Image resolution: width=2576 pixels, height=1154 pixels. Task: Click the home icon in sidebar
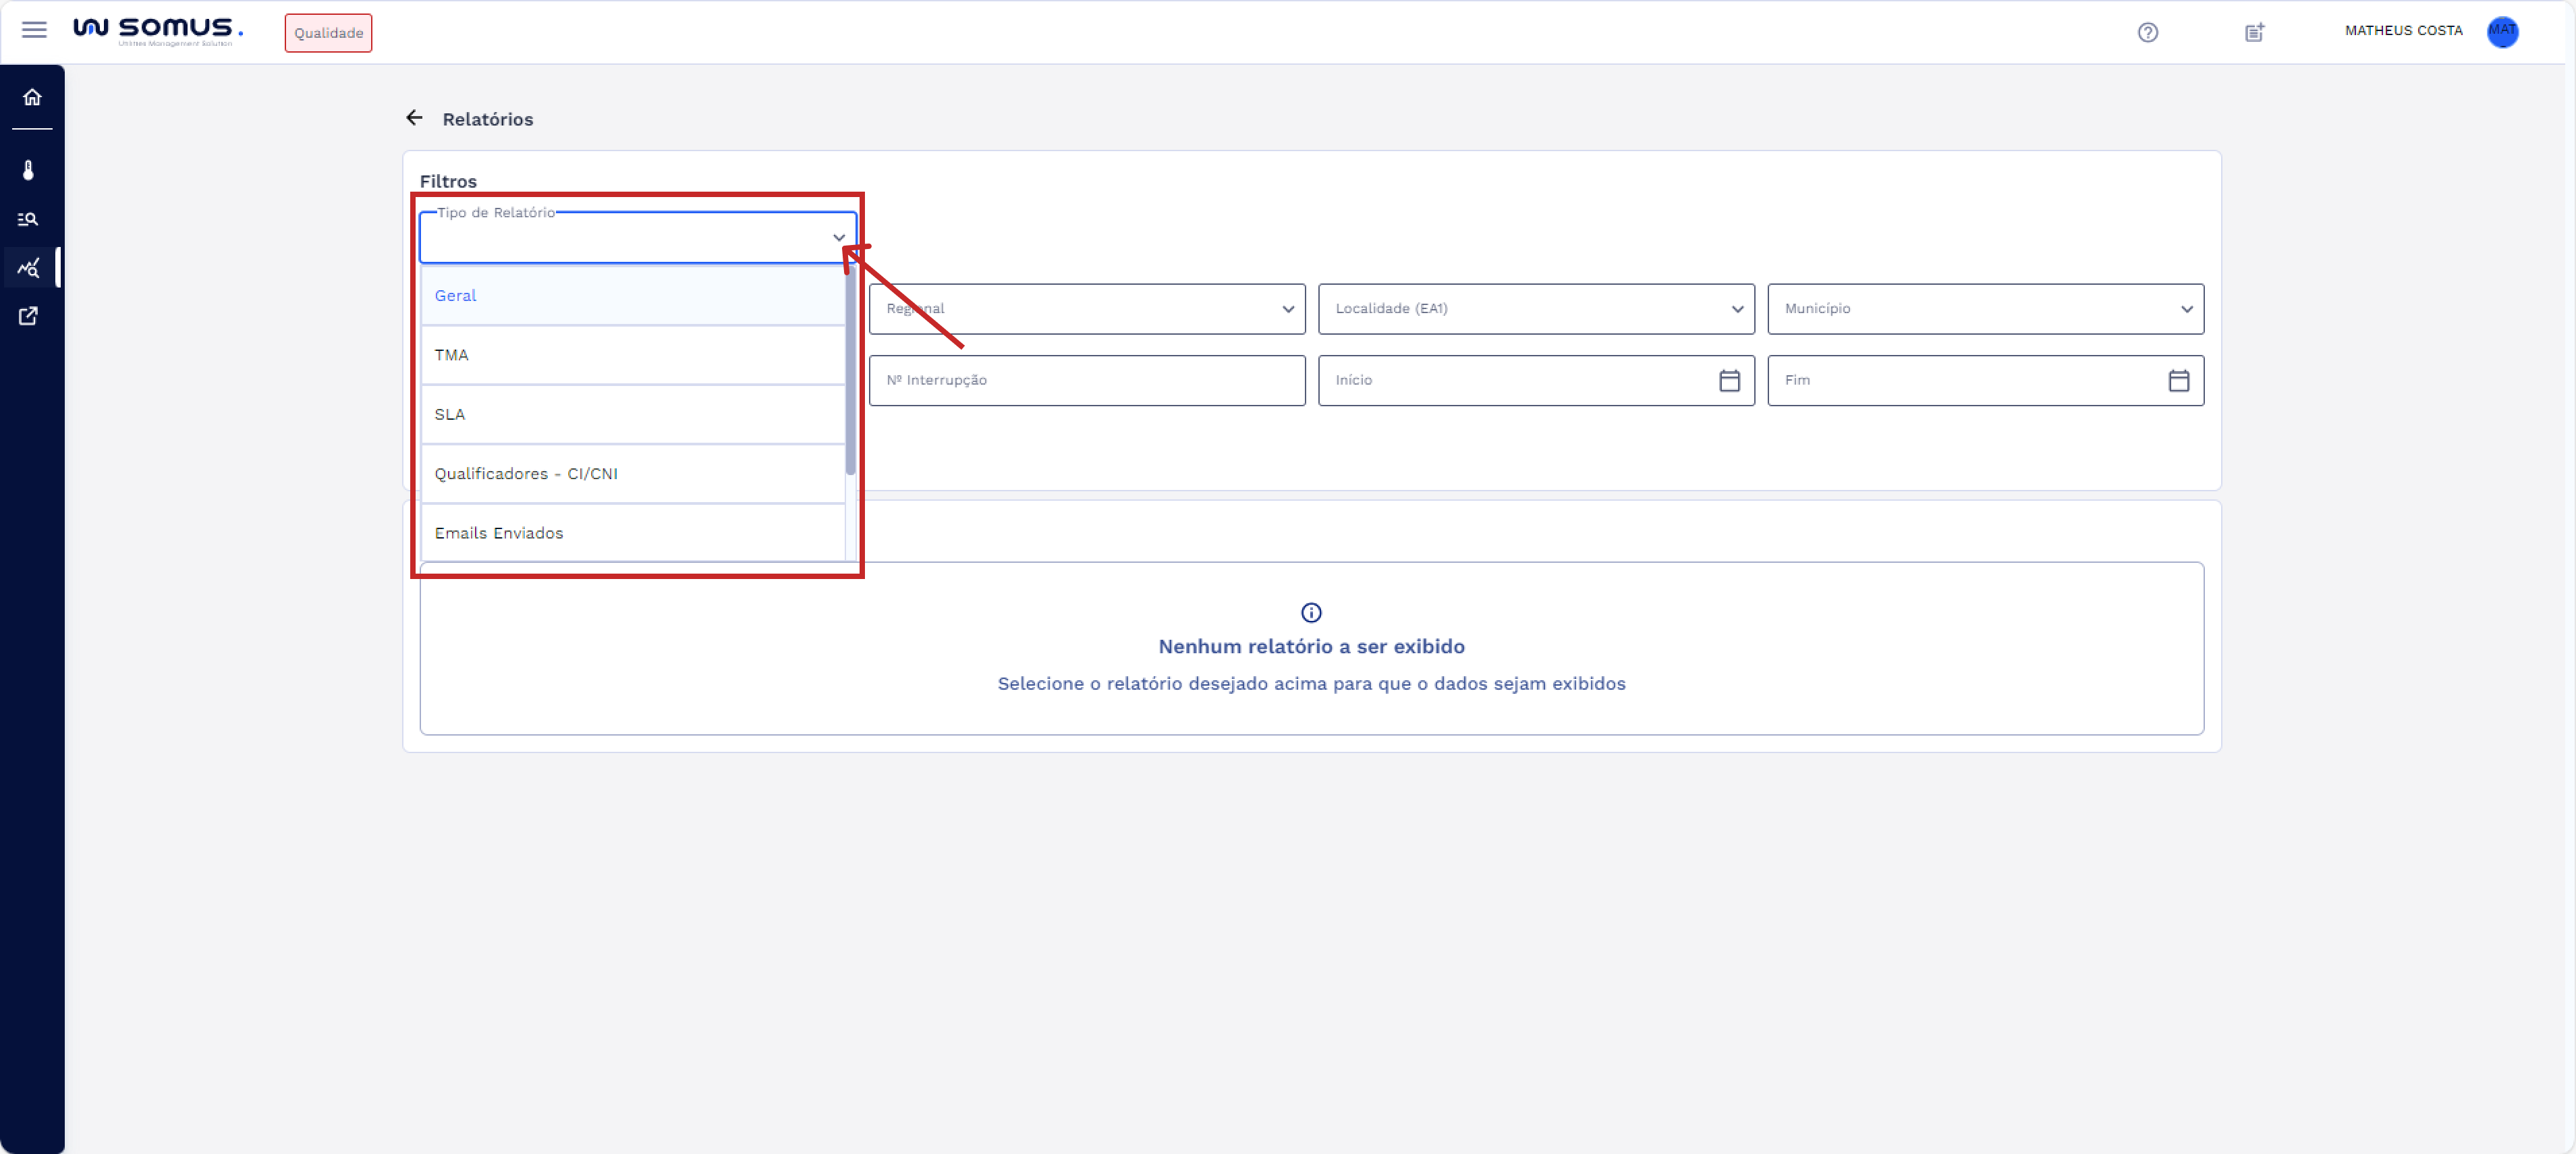tap(32, 97)
